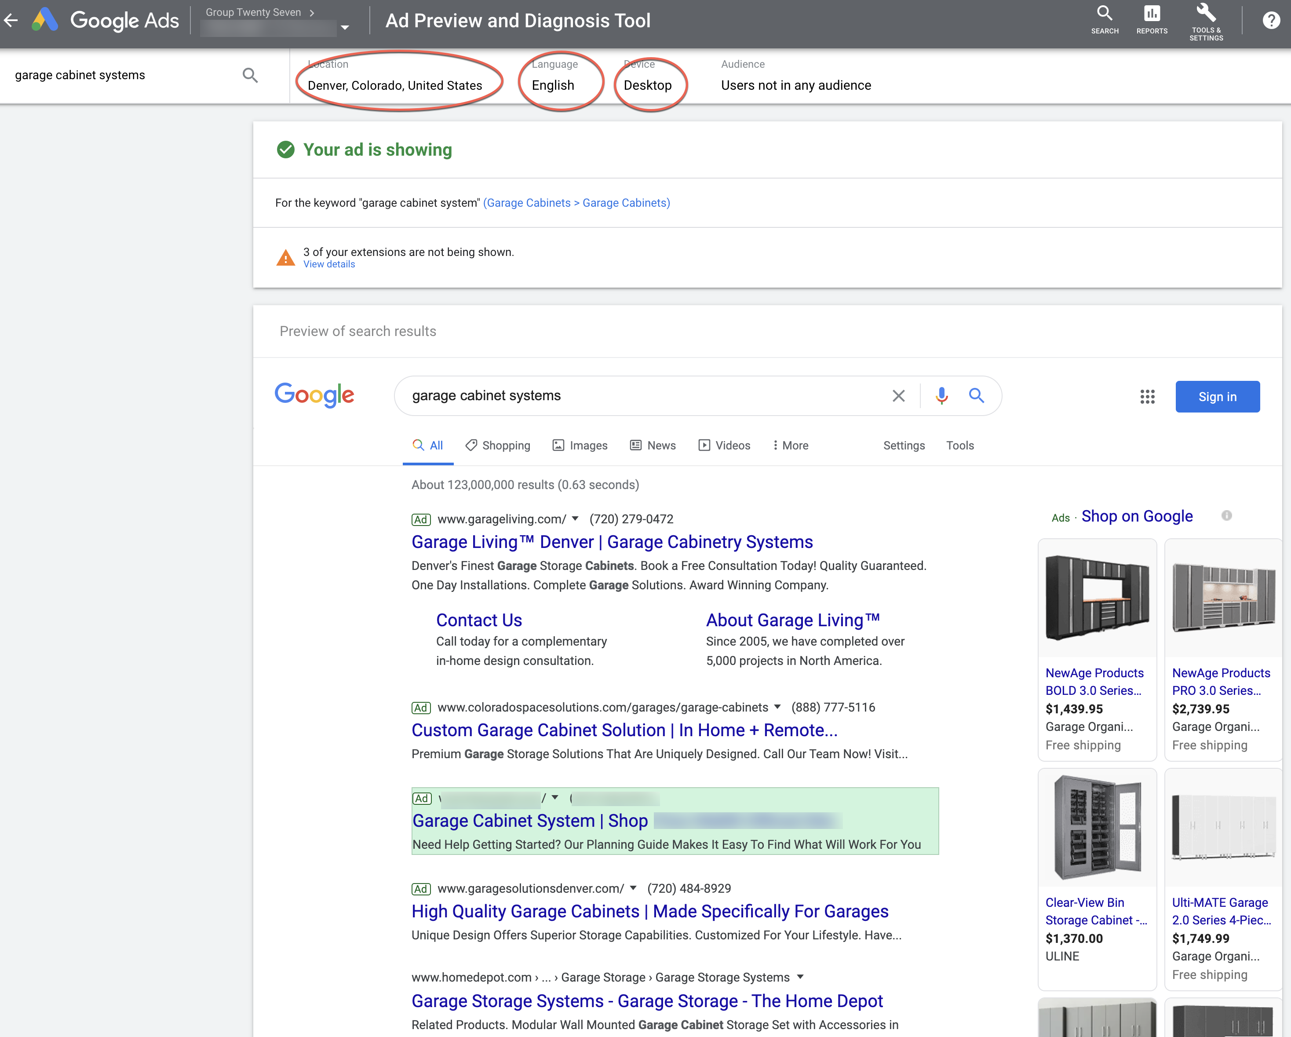Click Clear-View Bin Storage Cabinet title
Viewport: 1291px width, 1037px height.
[1096, 911]
